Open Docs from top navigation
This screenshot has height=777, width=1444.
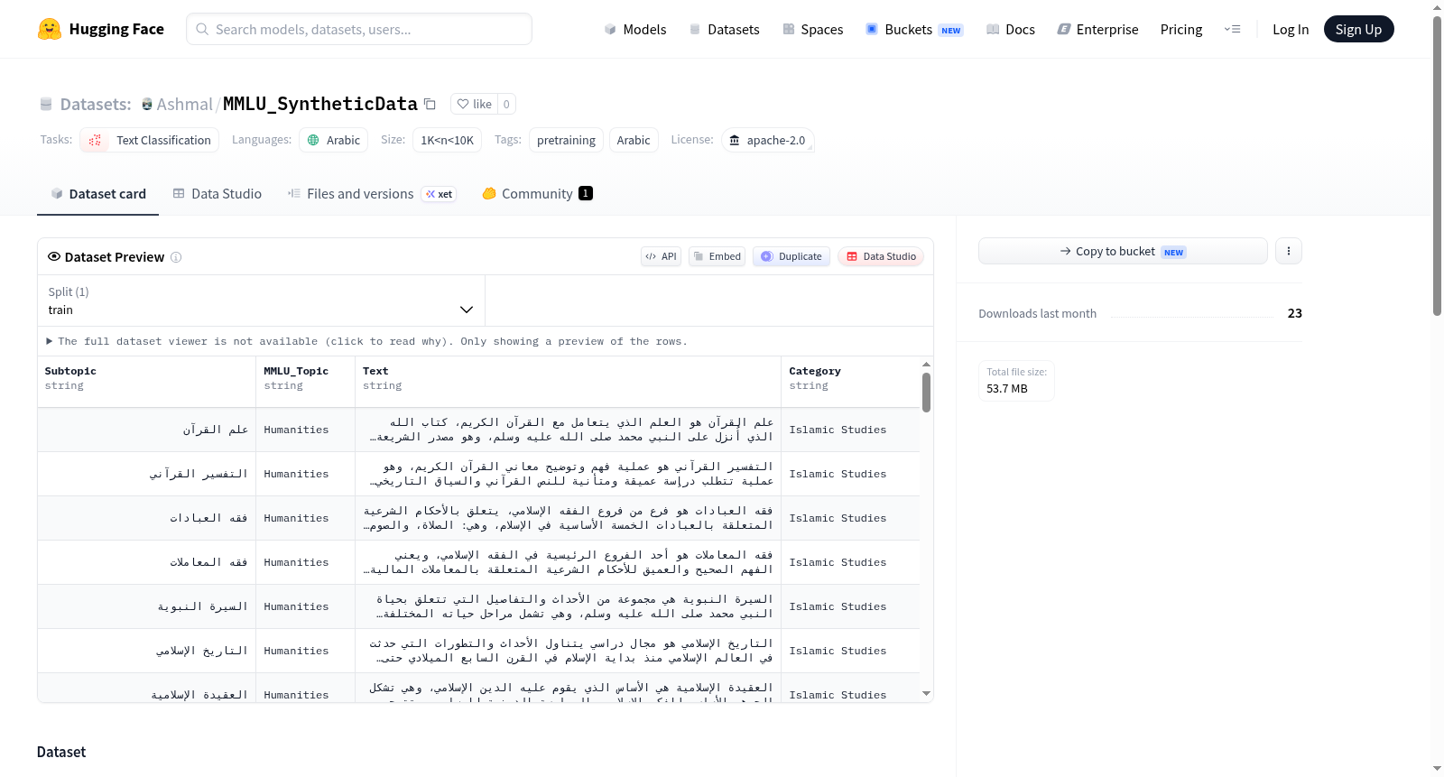[1011, 30]
